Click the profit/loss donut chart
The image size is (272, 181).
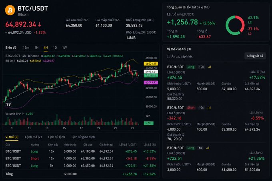[235, 25]
